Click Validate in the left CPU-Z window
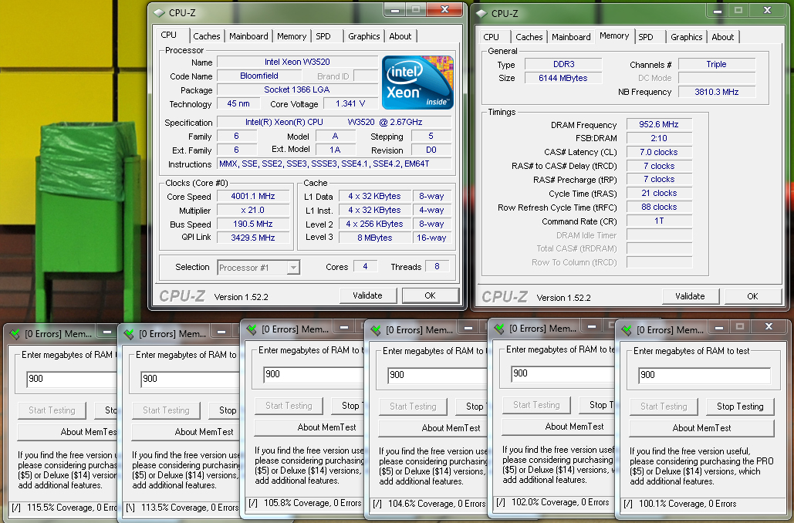The height and width of the screenshot is (523, 794). (x=367, y=295)
